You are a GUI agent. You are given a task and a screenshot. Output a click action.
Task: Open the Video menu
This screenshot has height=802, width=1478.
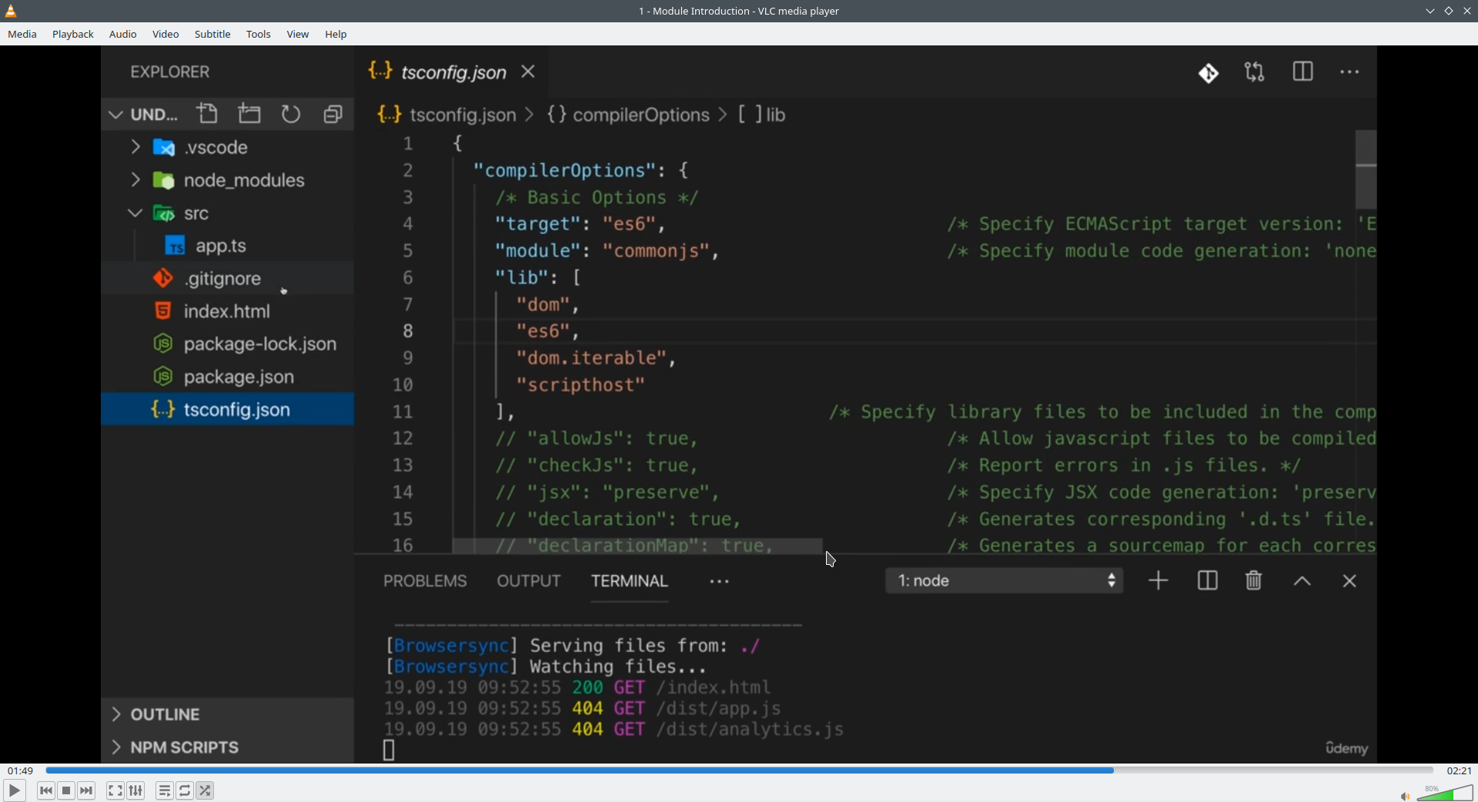pyautogui.click(x=166, y=35)
